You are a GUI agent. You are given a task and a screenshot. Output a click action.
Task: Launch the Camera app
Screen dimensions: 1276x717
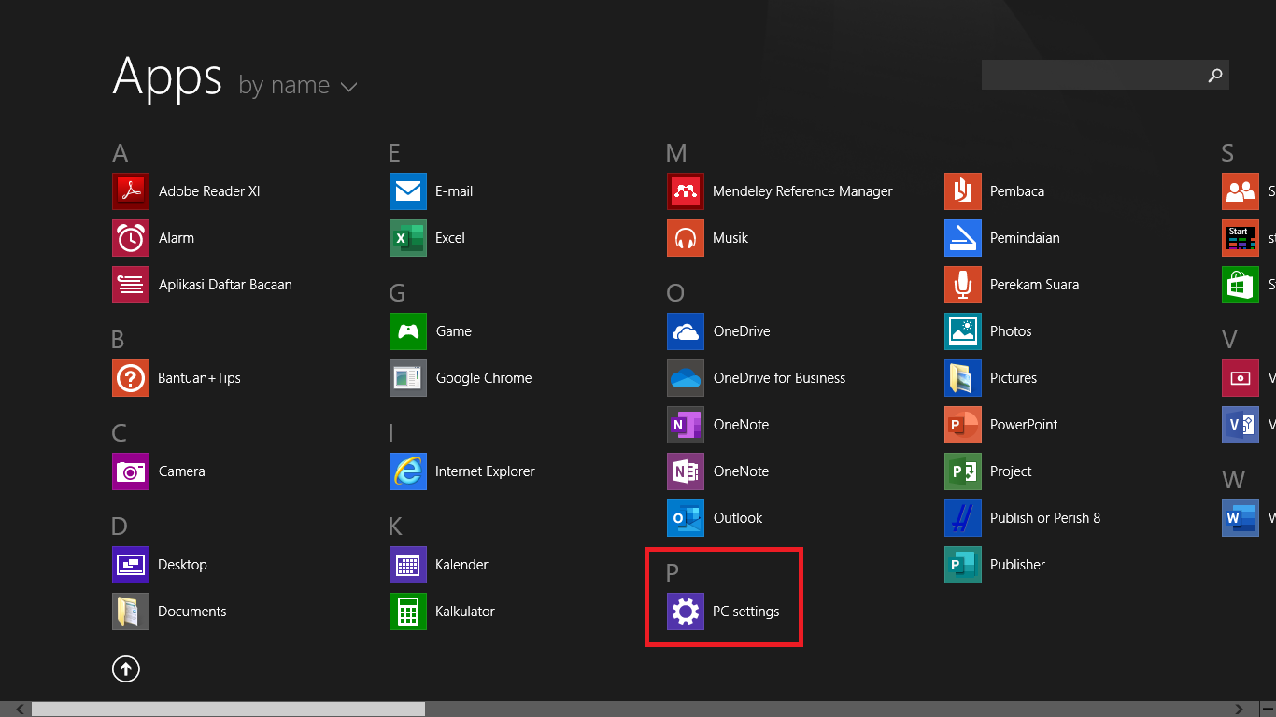pyautogui.click(x=159, y=471)
